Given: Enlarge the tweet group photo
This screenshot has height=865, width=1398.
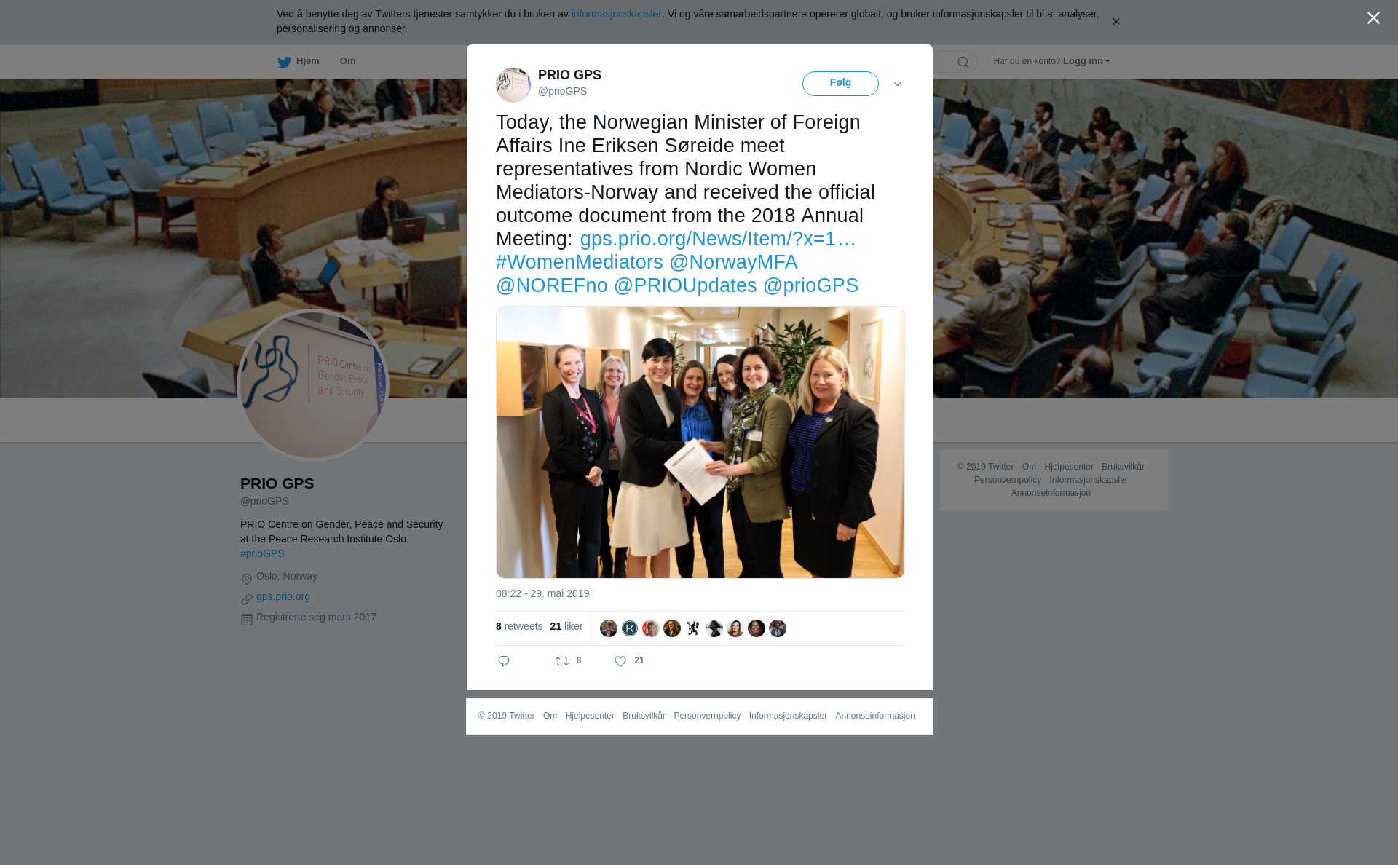Looking at the screenshot, I should click(x=700, y=442).
